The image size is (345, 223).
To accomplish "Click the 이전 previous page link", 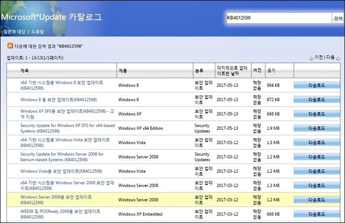I will click(319, 57).
